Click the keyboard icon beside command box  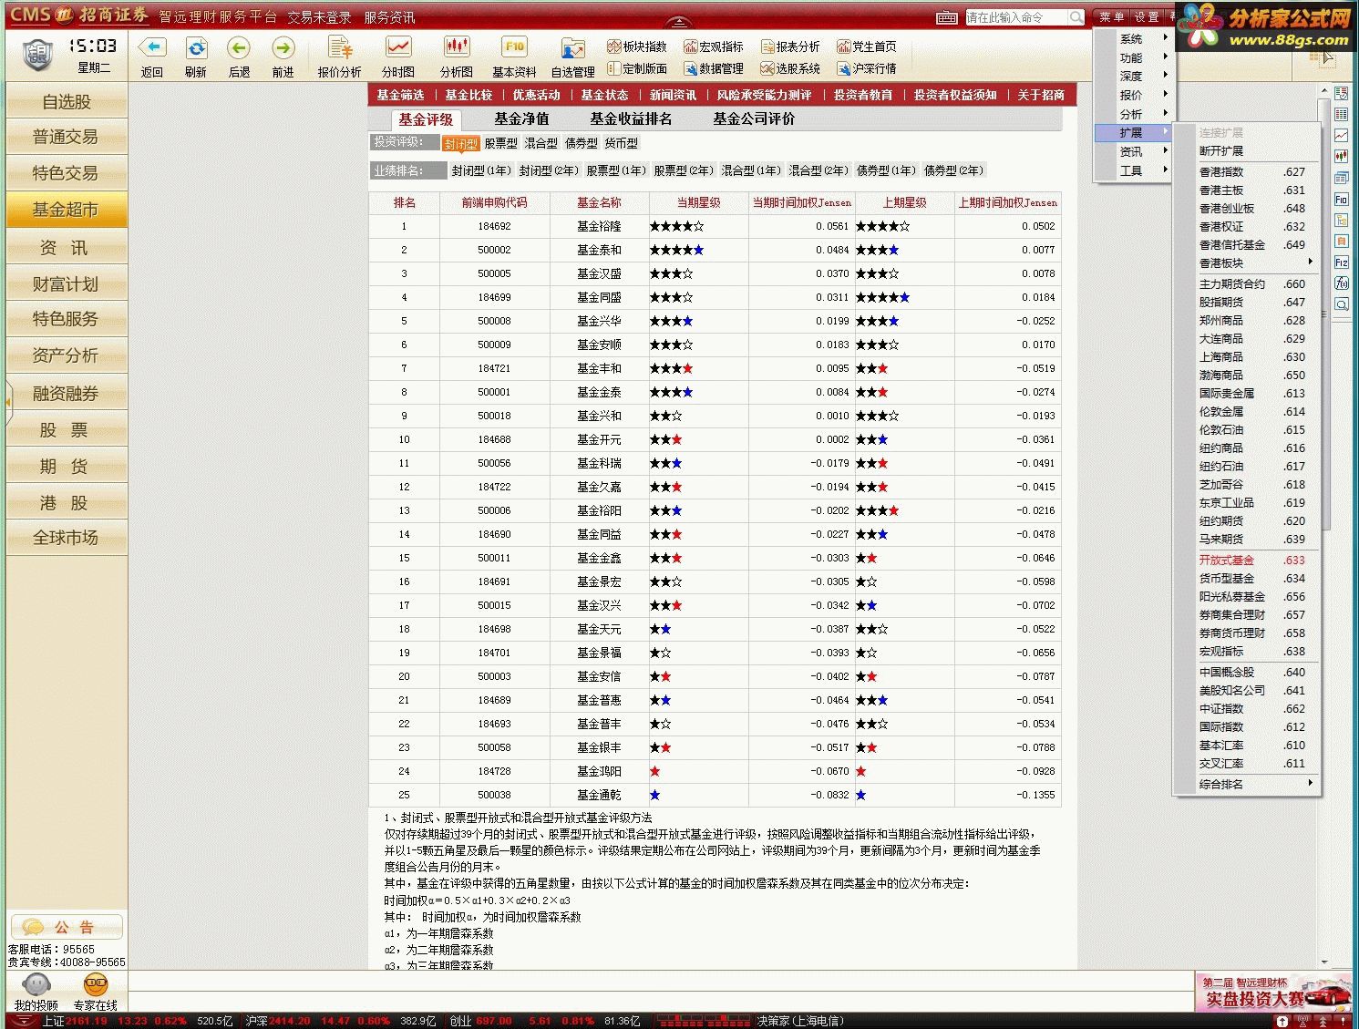pyautogui.click(x=947, y=17)
